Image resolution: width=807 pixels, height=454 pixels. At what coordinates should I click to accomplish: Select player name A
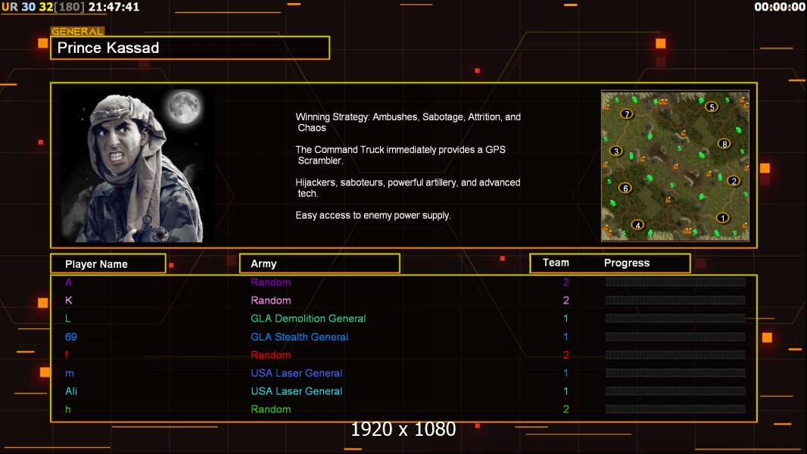pos(68,281)
